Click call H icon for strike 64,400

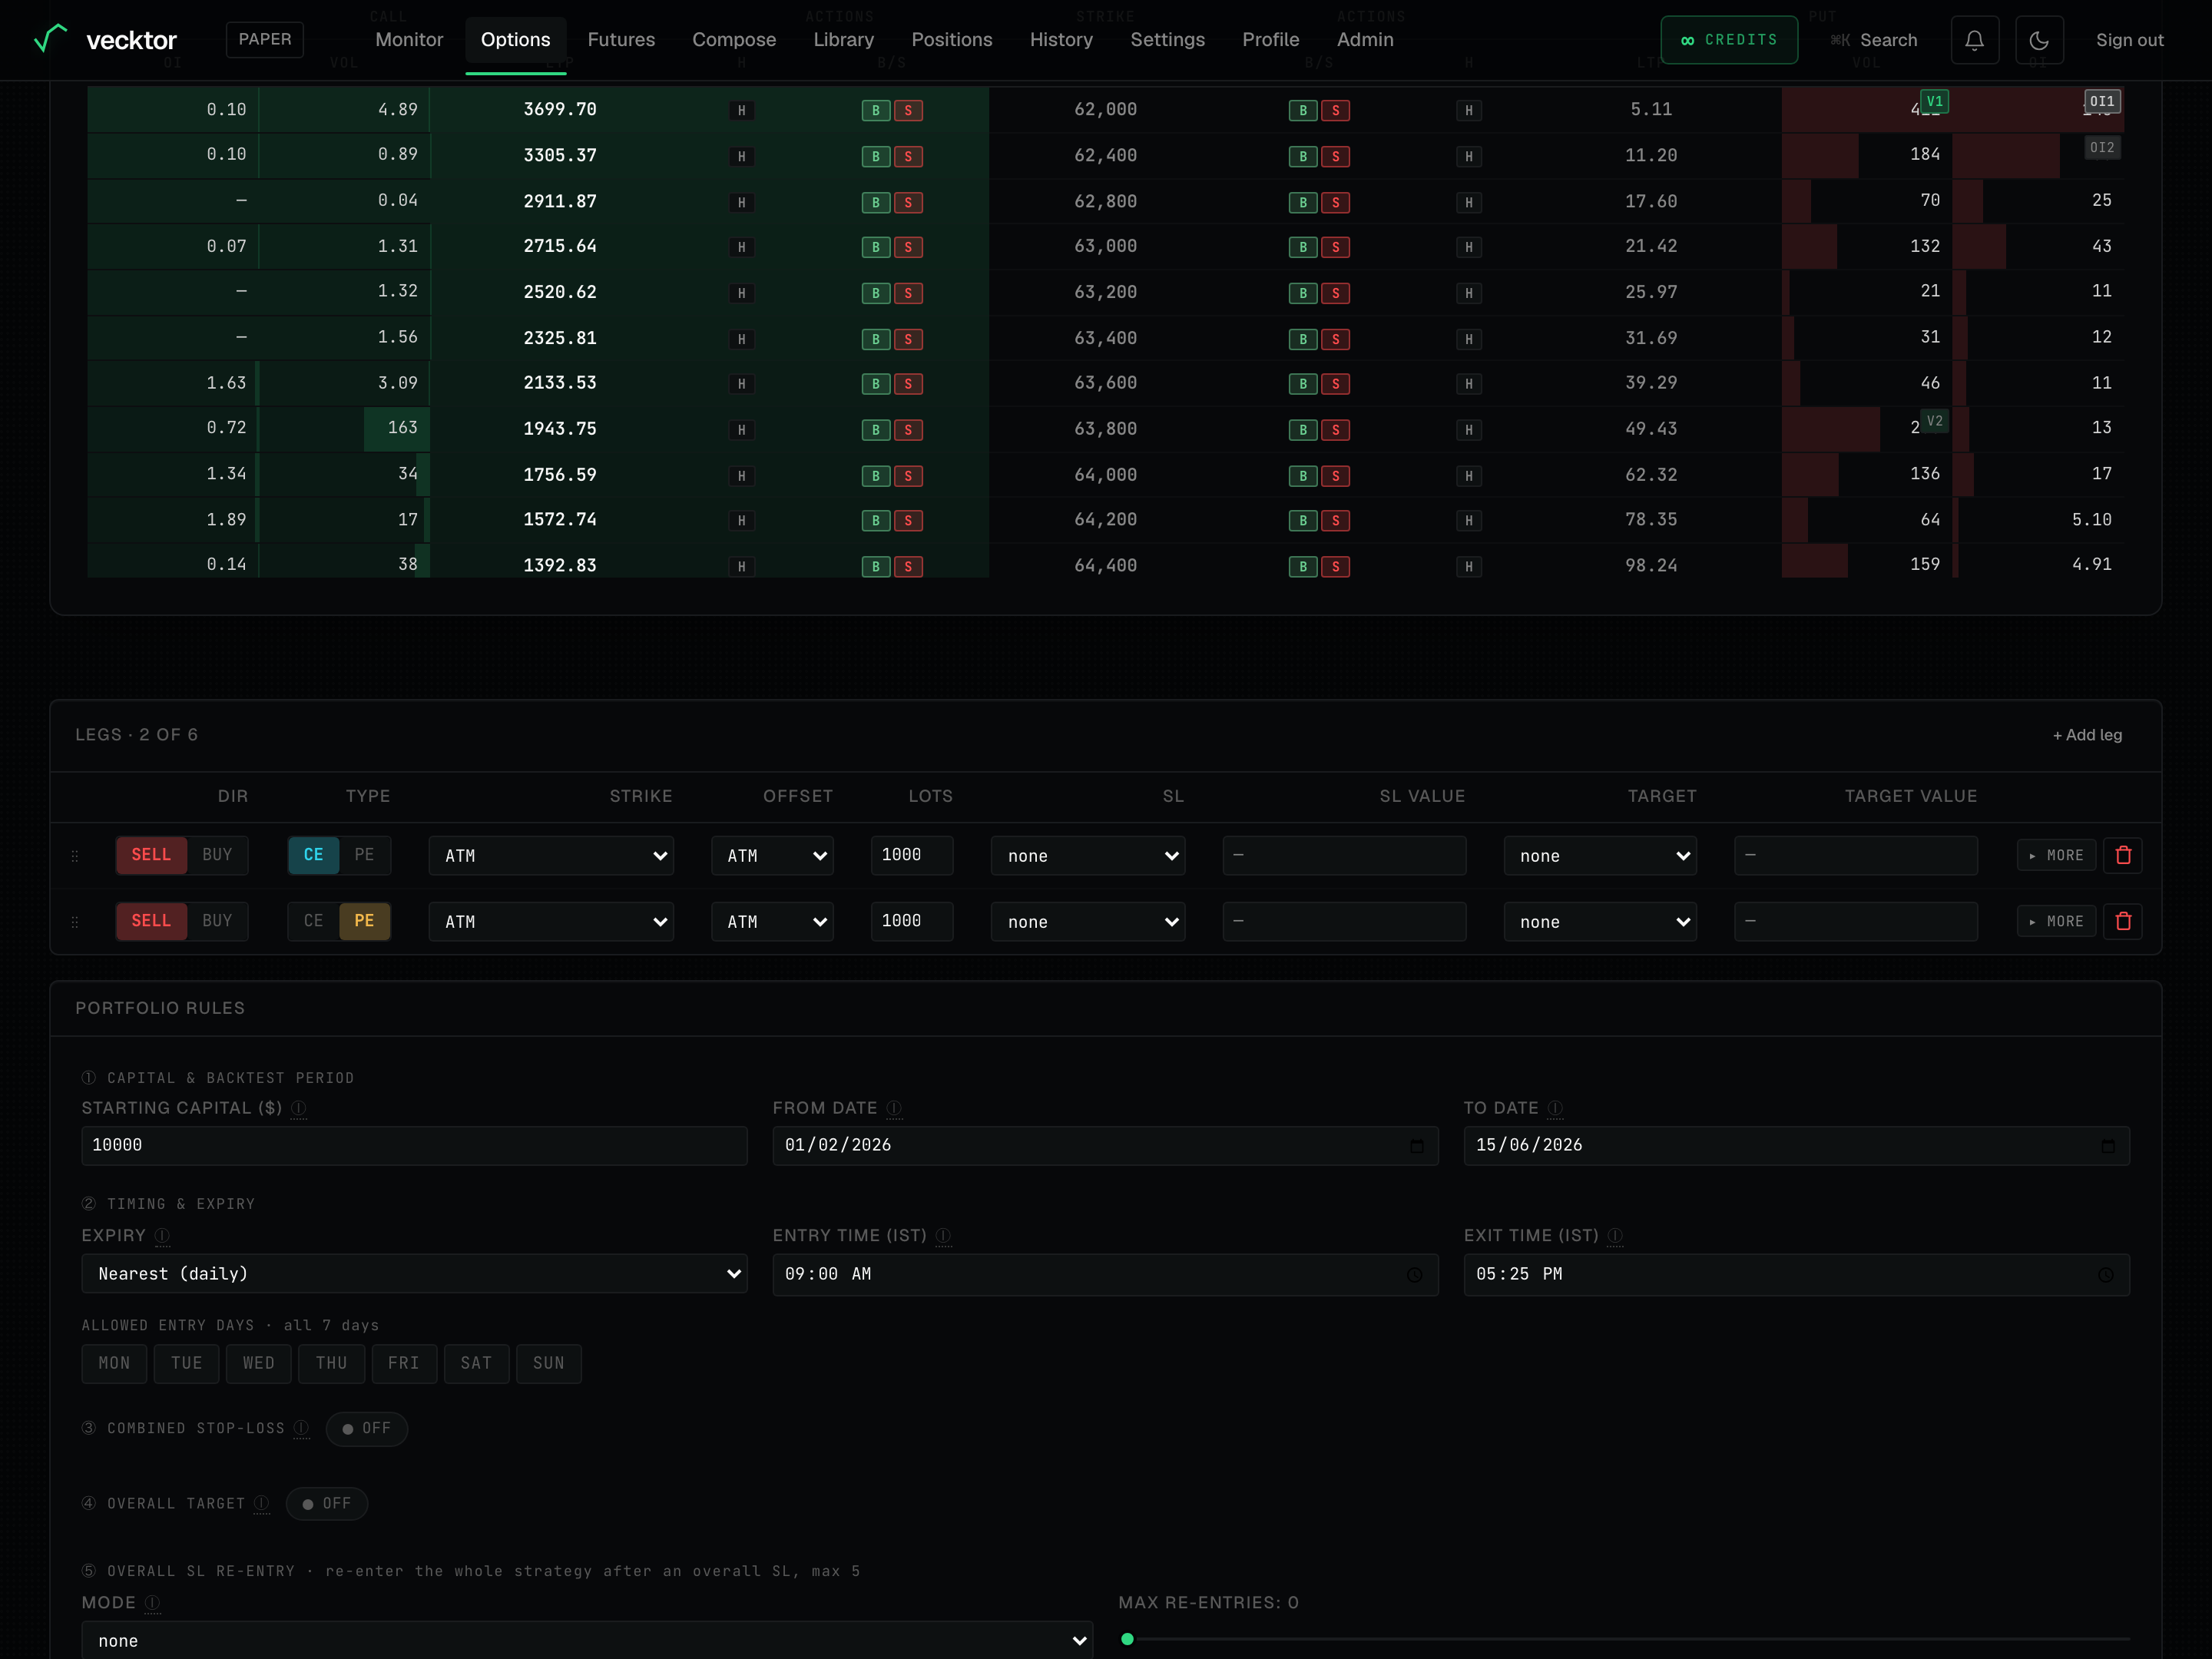(741, 566)
